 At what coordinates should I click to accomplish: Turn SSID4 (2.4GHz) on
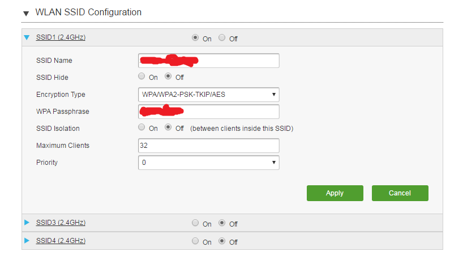195,241
